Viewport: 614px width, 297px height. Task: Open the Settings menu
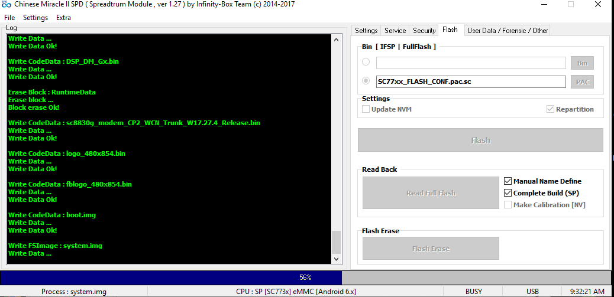pos(35,18)
